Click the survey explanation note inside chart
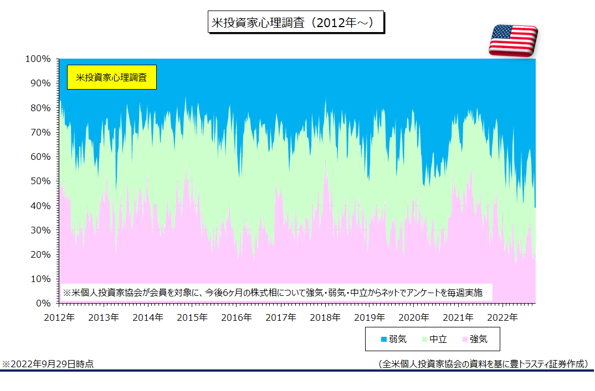 [276, 293]
